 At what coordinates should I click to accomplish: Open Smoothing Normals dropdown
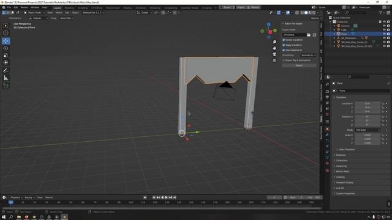click(308, 56)
